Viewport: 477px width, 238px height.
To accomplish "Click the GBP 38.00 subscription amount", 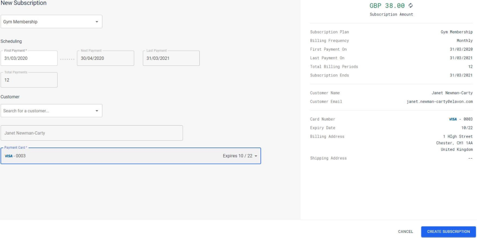I will click(387, 6).
